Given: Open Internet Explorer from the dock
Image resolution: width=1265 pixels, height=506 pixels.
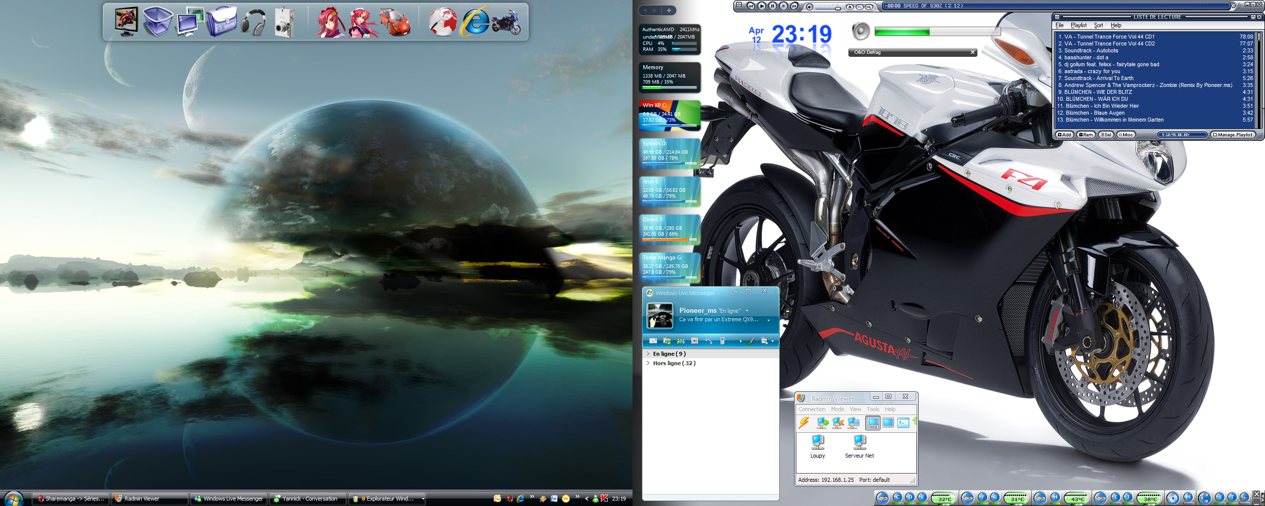Looking at the screenshot, I should point(475,22).
